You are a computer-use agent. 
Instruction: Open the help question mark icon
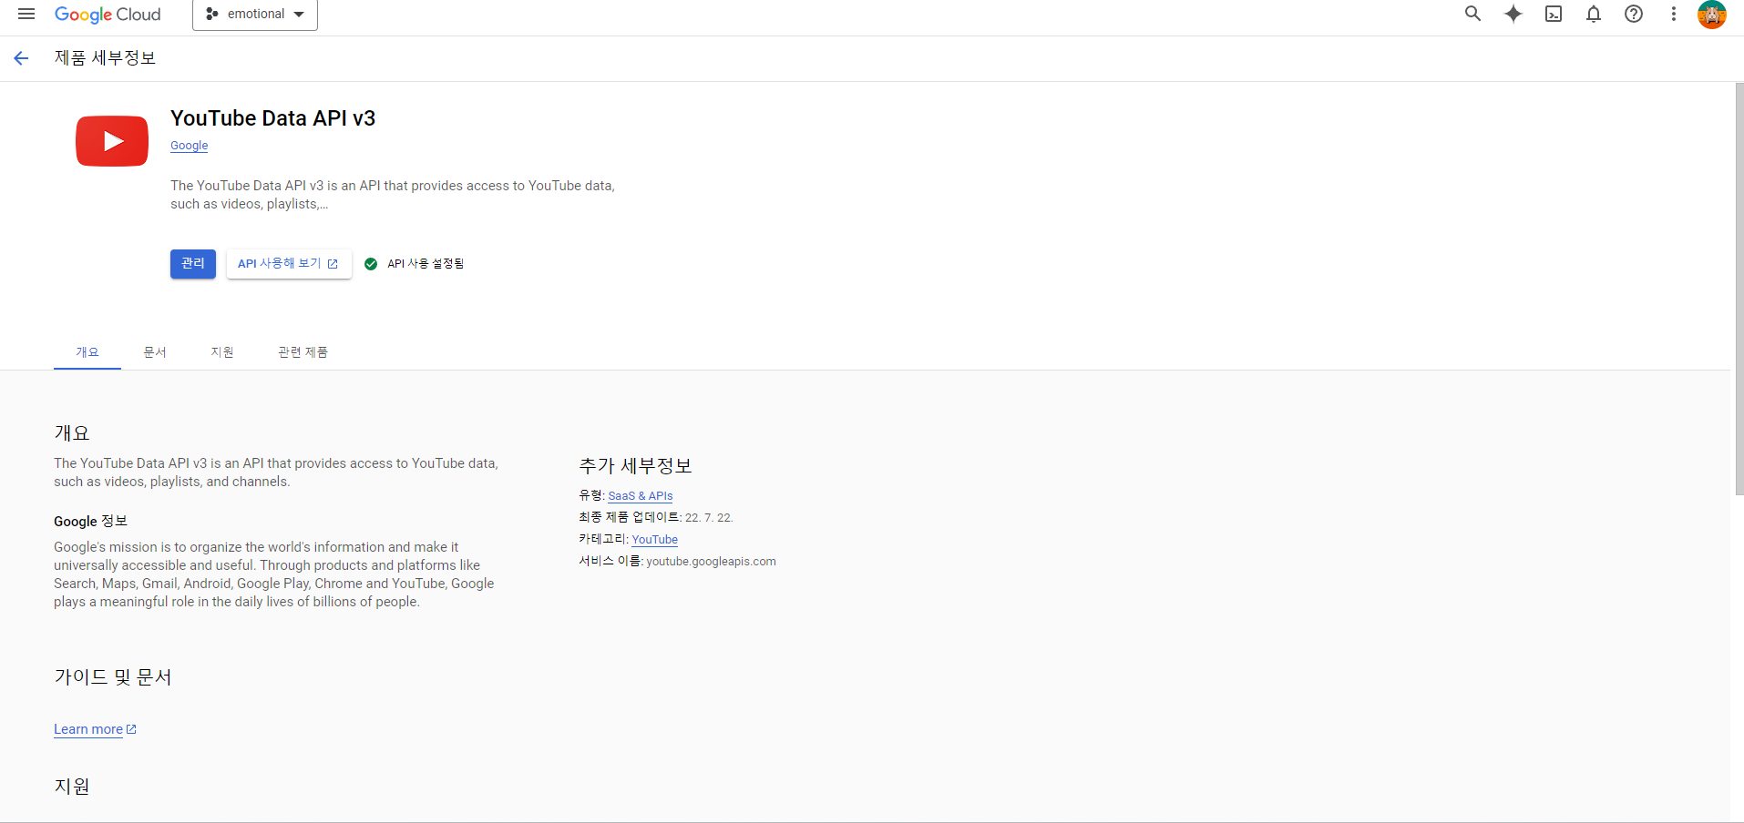click(x=1634, y=14)
